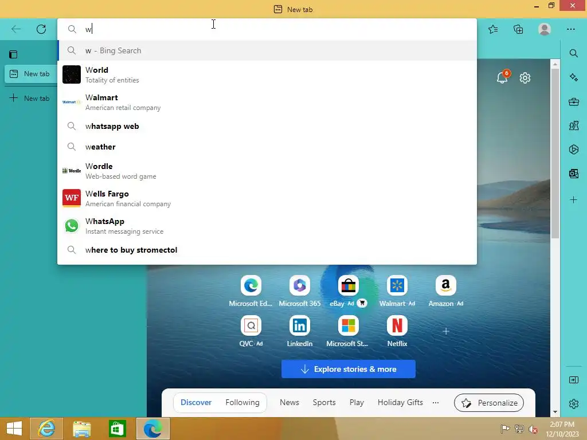This screenshot has width=587, height=440.
Task: Switch to Following feed tab
Action: tap(242, 402)
